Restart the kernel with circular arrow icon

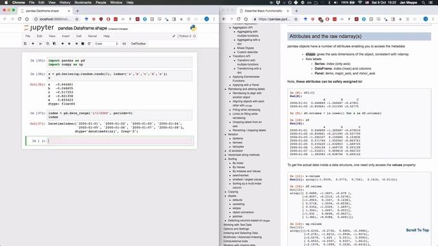point(89,44)
